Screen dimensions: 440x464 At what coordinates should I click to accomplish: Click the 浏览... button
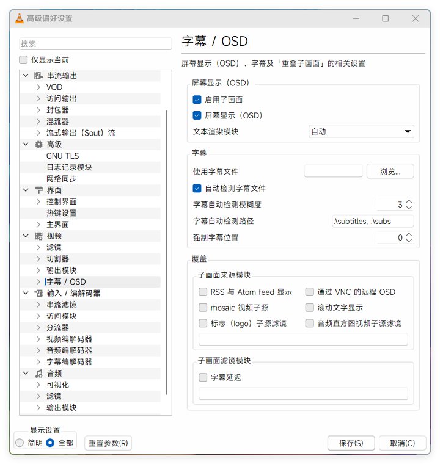(390, 172)
